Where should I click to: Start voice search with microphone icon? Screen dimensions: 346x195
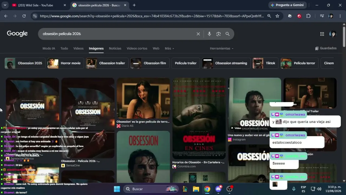tap(209, 34)
